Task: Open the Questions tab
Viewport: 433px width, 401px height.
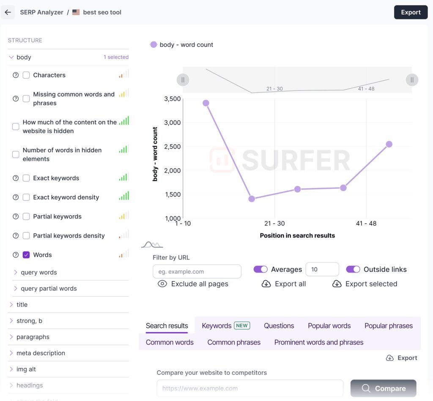Action: pyautogui.click(x=279, y=326)
